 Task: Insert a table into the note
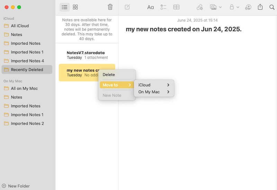pyautogui.click(x=176, y=7)
